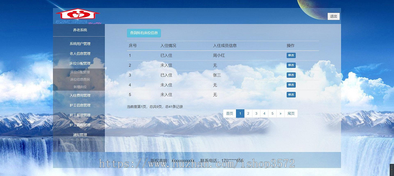
Task: Click 修改 button for bed 5
Action: pos(291,95)
